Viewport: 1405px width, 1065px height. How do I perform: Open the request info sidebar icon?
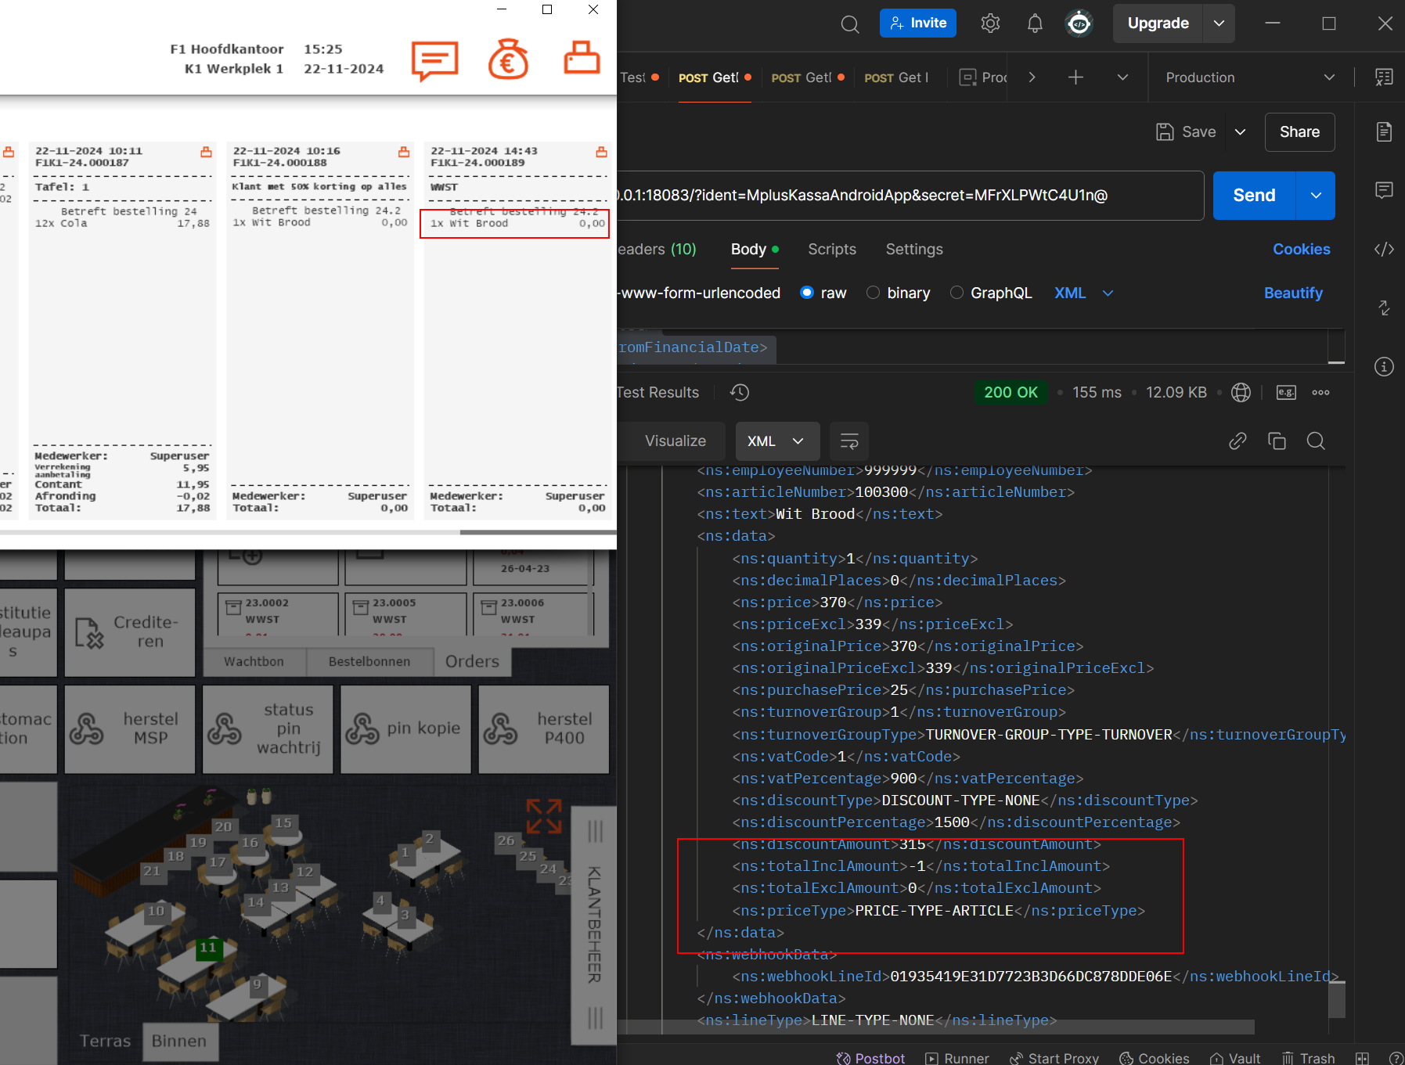(1384, 366)
